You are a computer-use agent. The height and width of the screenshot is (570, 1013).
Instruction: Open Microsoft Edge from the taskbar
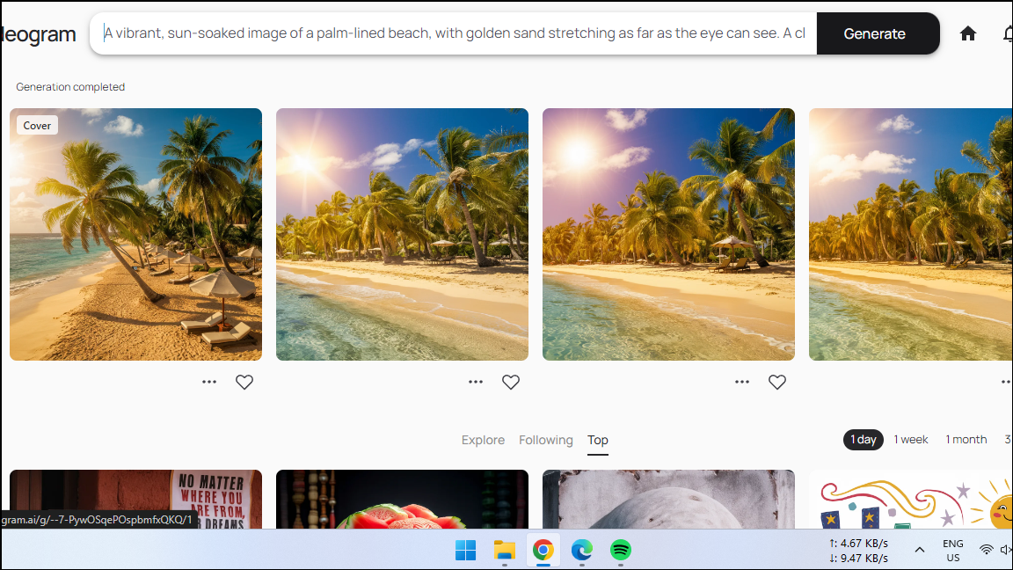pos(581,551)
